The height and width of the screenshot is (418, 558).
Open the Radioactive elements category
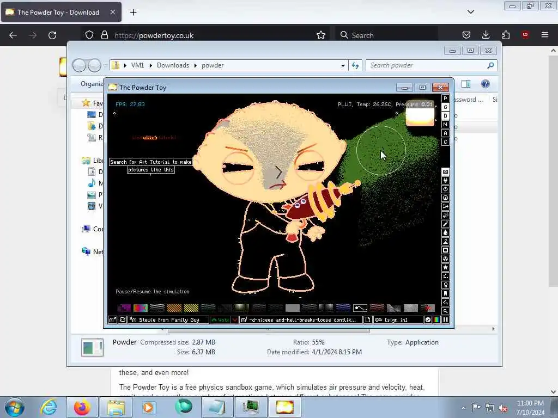(x=445, y=259)
